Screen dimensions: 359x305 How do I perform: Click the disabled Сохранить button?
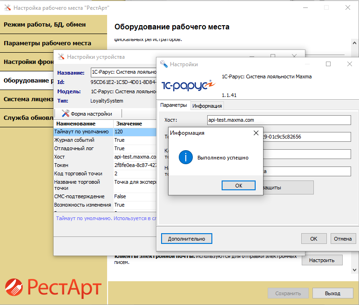288,293
